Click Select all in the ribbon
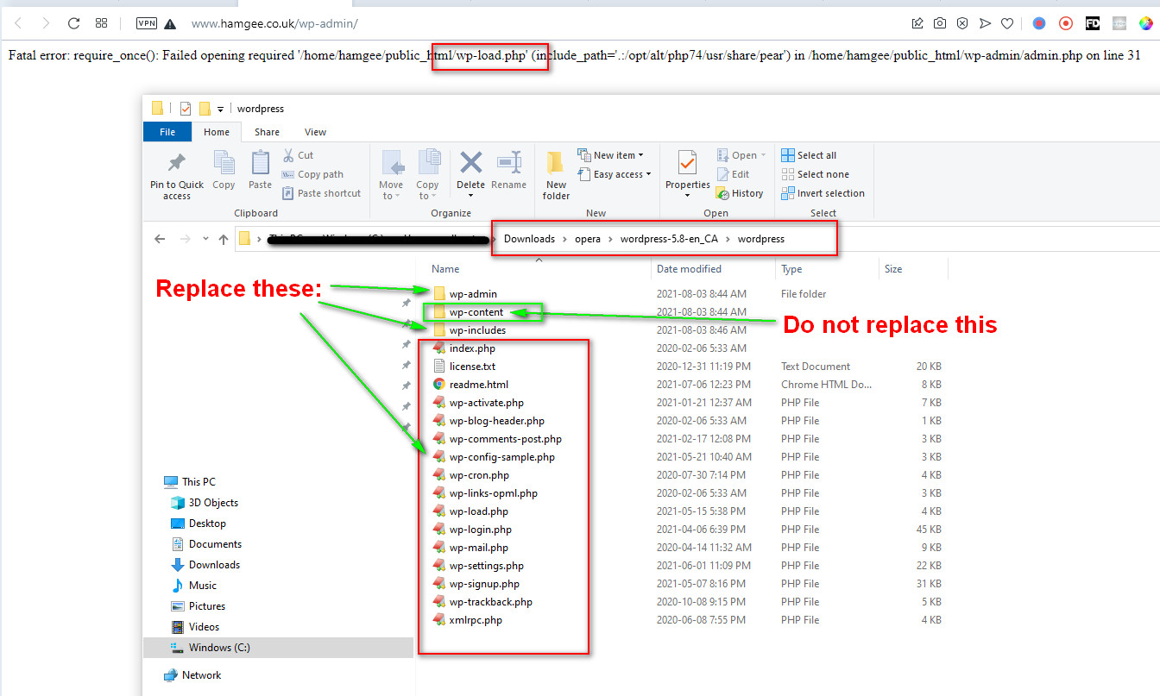This screenshot has height=696, width=1160. (x=809, y=155)
